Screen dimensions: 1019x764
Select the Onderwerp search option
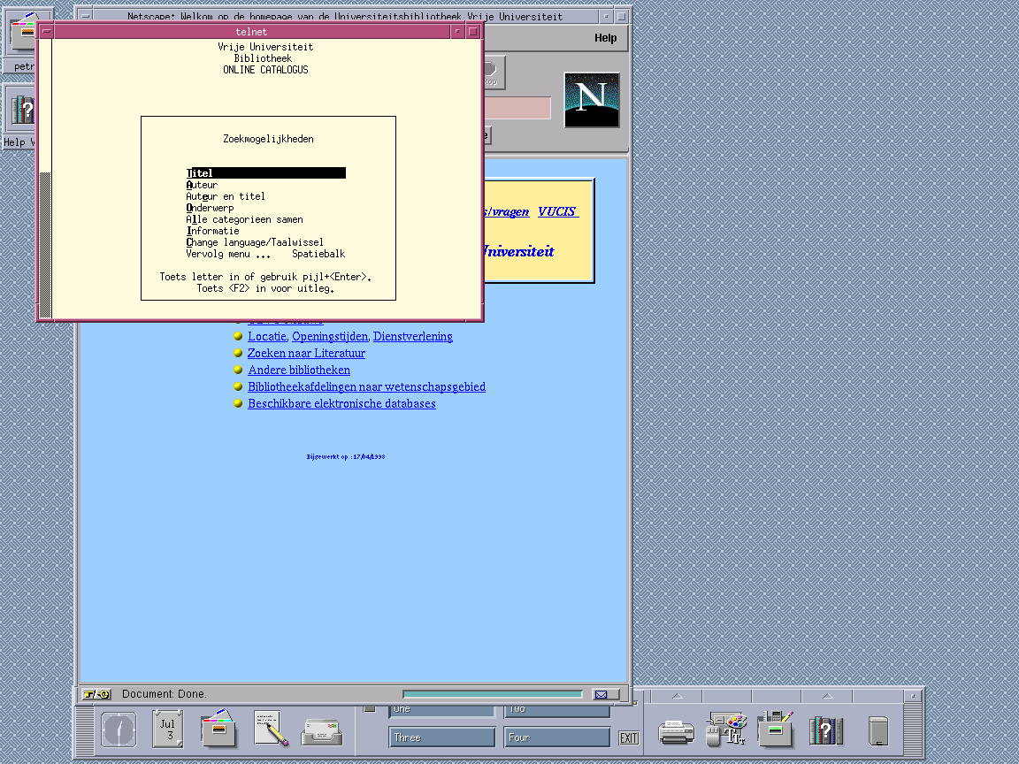[210, 208]
